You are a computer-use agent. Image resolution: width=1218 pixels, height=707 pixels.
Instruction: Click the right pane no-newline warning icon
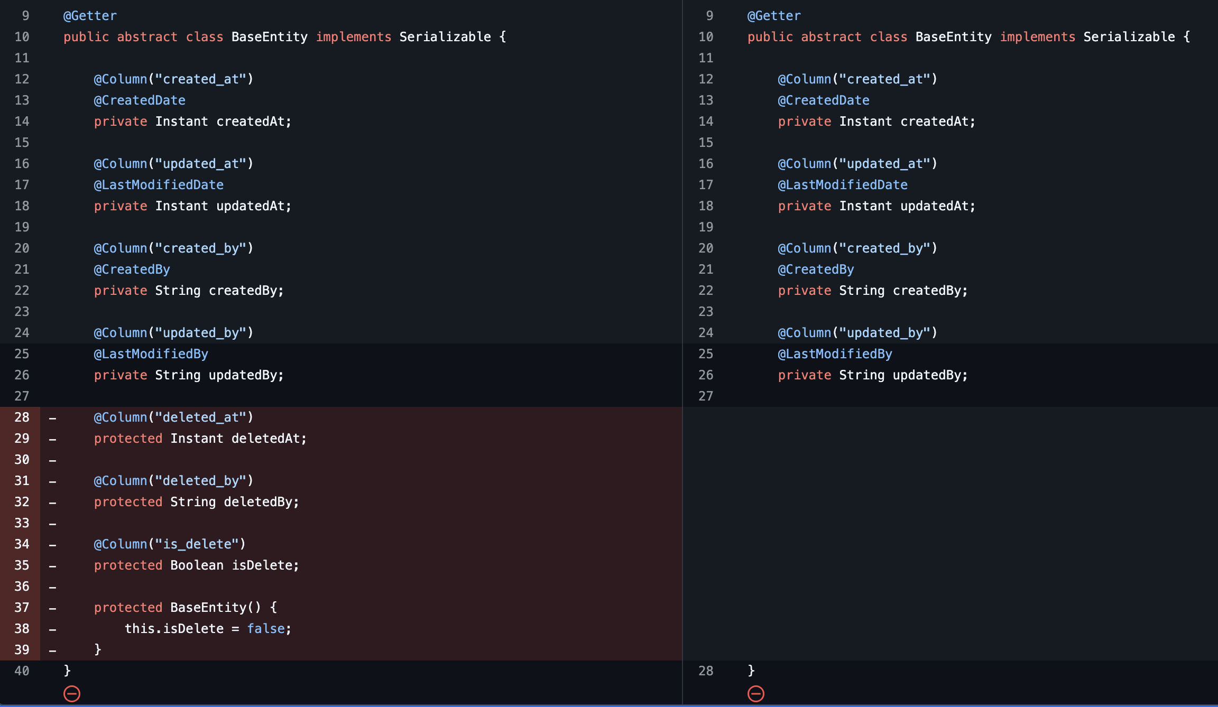[x=756, y=693]
